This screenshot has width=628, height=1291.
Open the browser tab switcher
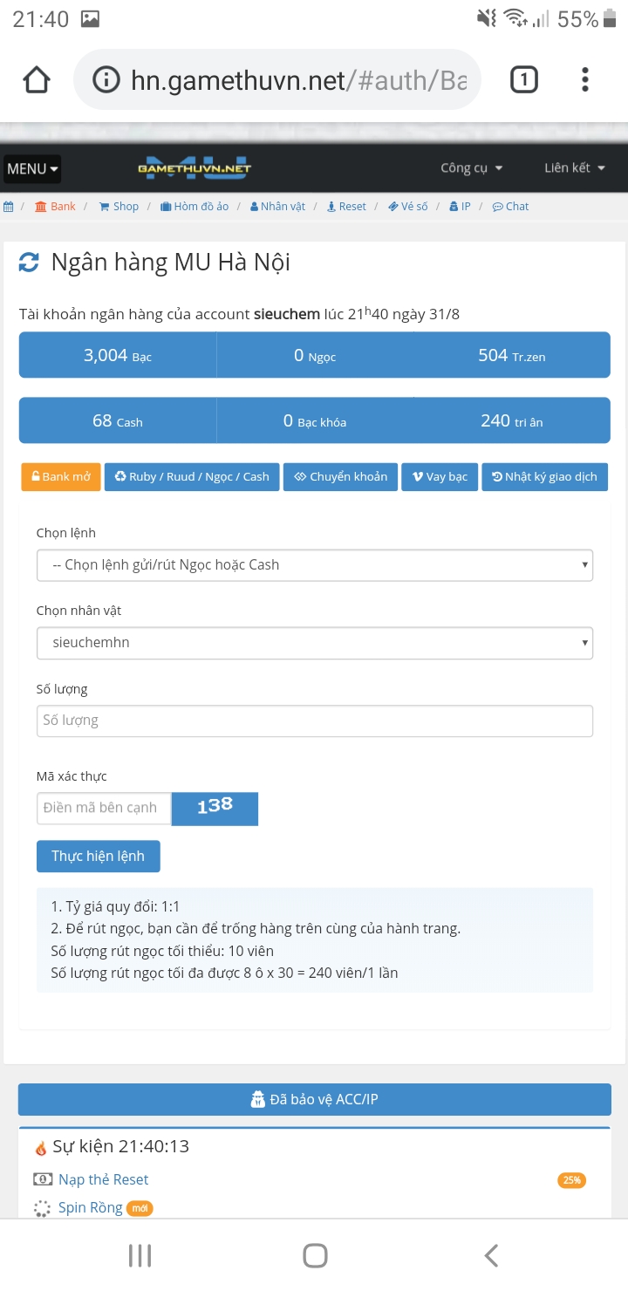tap(523, 80)
